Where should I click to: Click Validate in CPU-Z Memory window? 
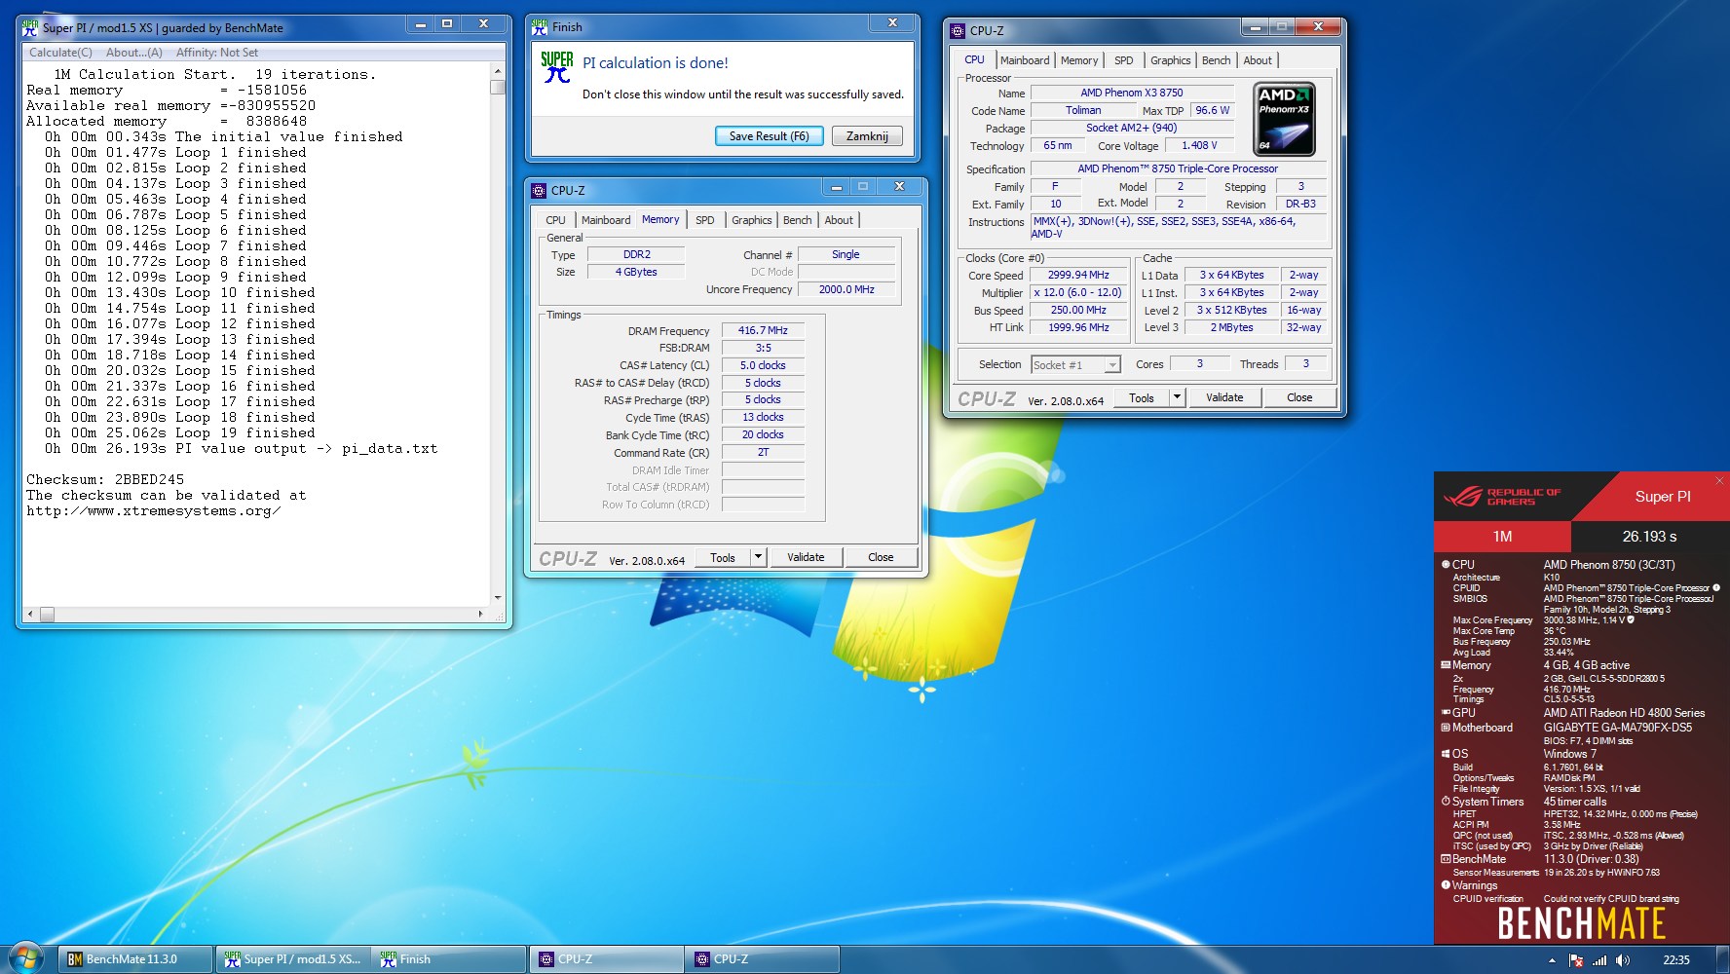pyautogui.click(x=806, y=557)
